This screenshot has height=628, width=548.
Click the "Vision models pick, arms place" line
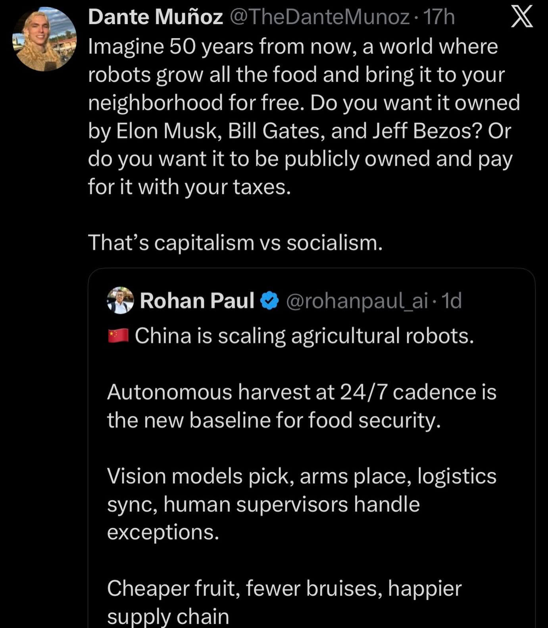302,476
